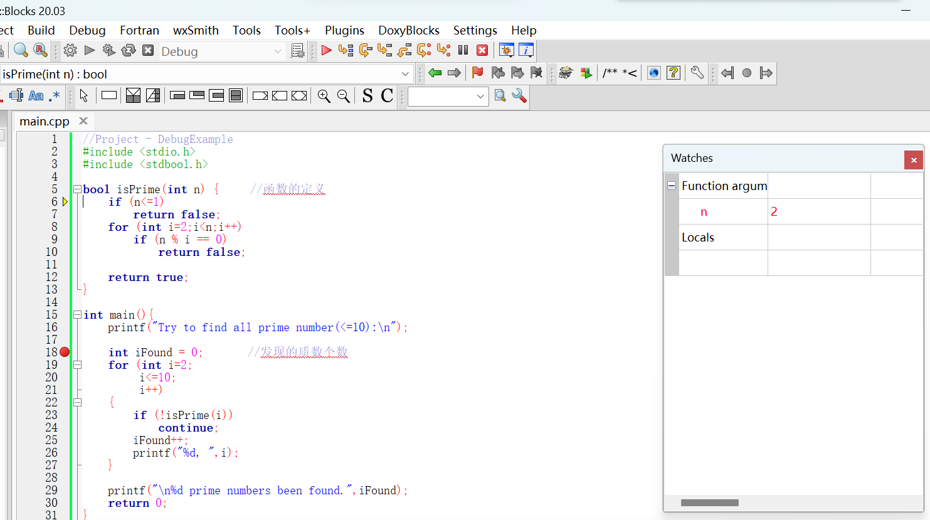Image resolution: width=930 pixels, height=520 pixels.
Task: Click the yellow question mark help icon
Action: tap(674, 73)
